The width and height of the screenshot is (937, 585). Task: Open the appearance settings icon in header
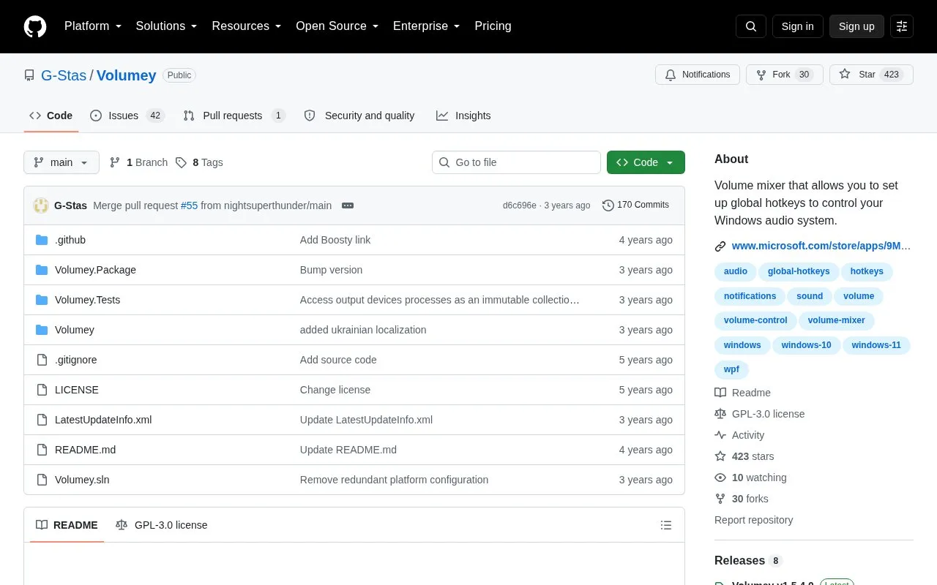[x=902, y=26]
